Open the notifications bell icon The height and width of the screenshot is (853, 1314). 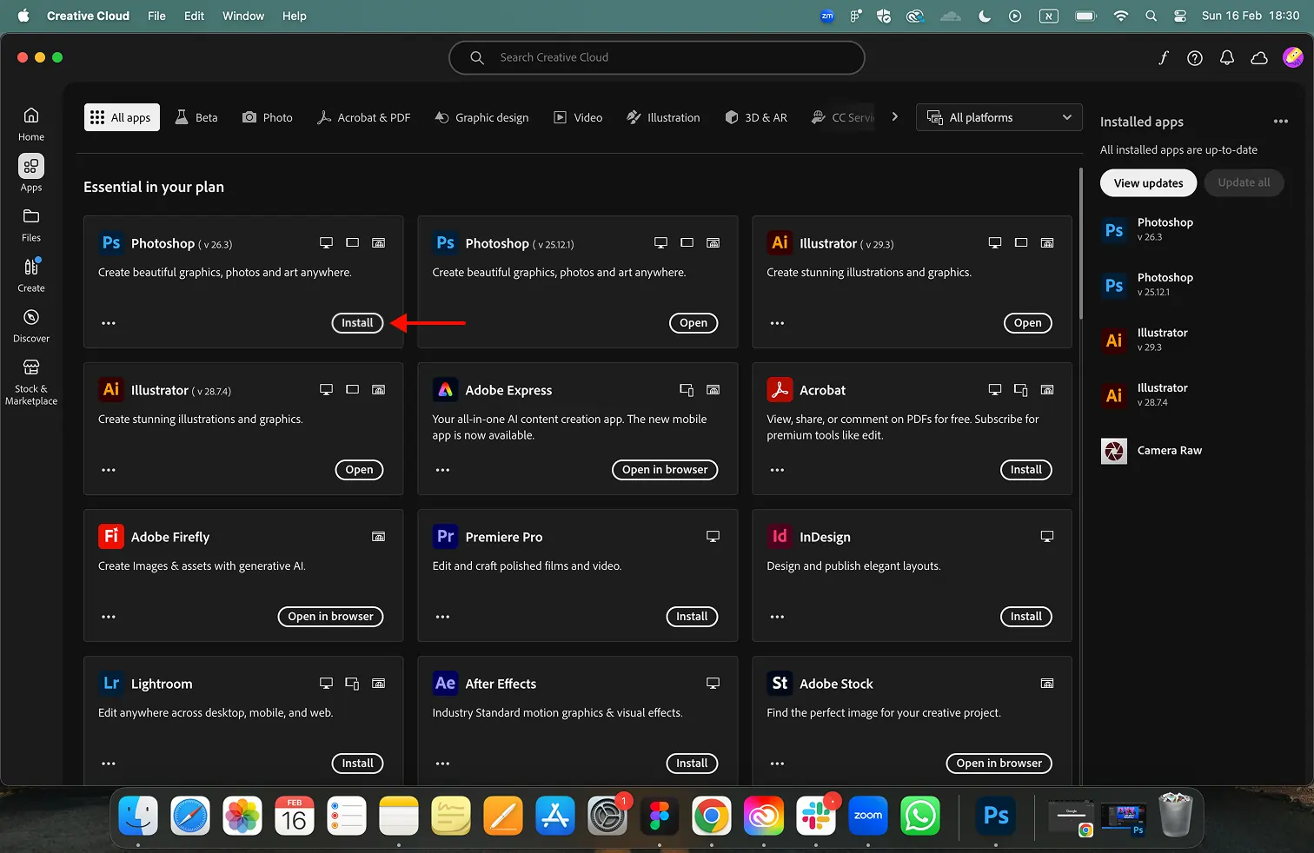(1227, 58)
